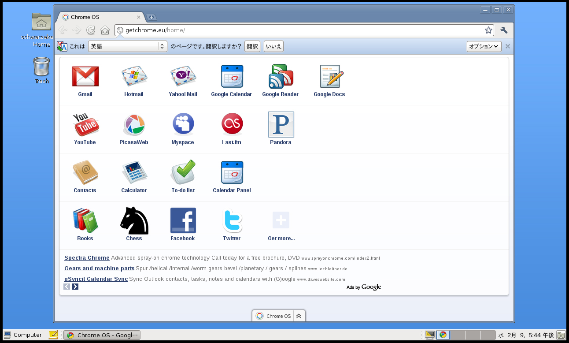Open a new tab with plus button

coord(151,17)
